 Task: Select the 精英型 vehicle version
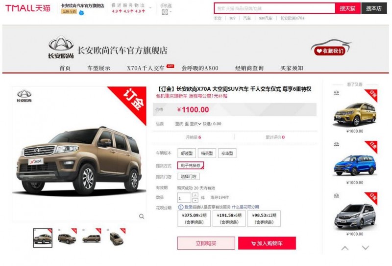(x=207, y=153)
